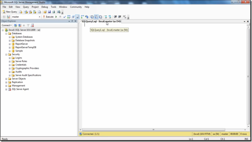Refresh Object Explorer with the refresh icon
252x142 pixels.
click(x=32, y=25)
